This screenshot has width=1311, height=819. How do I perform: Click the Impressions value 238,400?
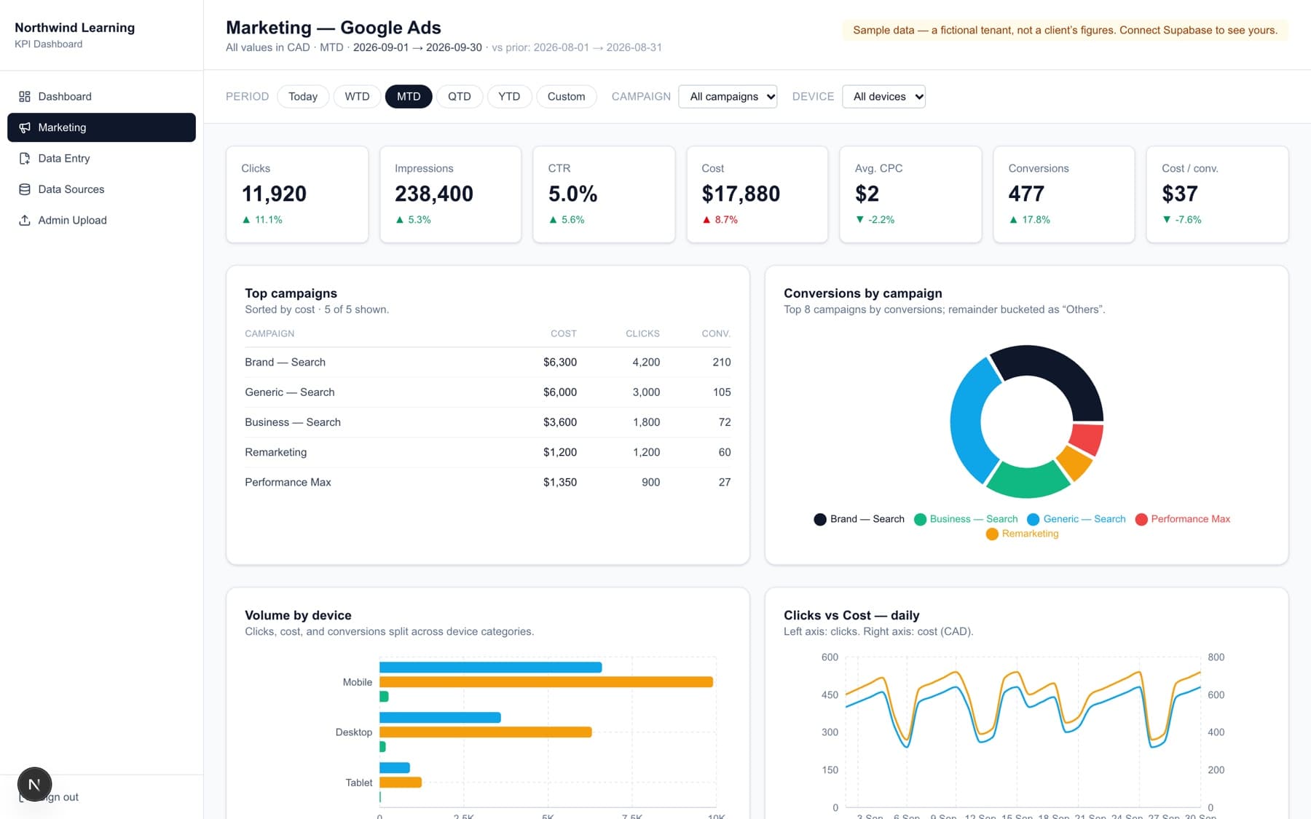click(434, 194)
